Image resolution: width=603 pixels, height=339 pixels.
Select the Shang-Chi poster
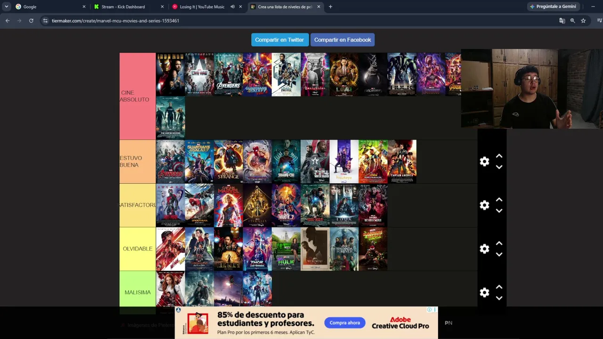coord(286,161)
